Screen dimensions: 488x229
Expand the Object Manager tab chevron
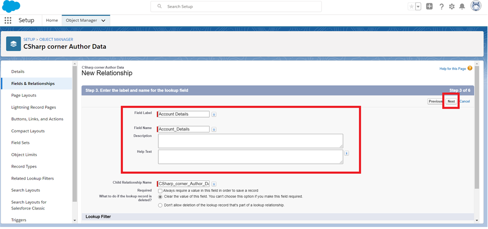click(103, 20)
